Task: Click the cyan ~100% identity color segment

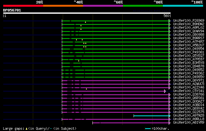Action: 183,6
